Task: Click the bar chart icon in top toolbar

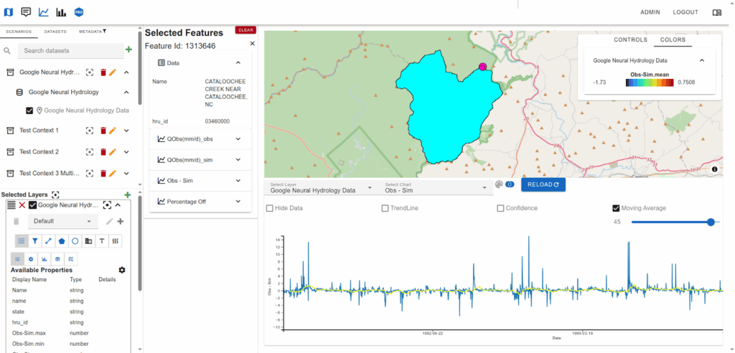Action: (x=61, y=12)
